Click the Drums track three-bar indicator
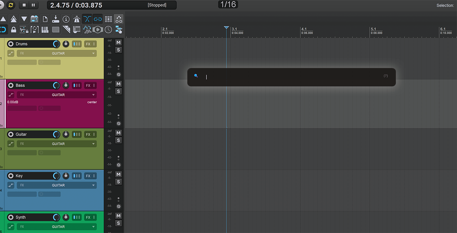The image size is (457, 233). pos(77,44)
